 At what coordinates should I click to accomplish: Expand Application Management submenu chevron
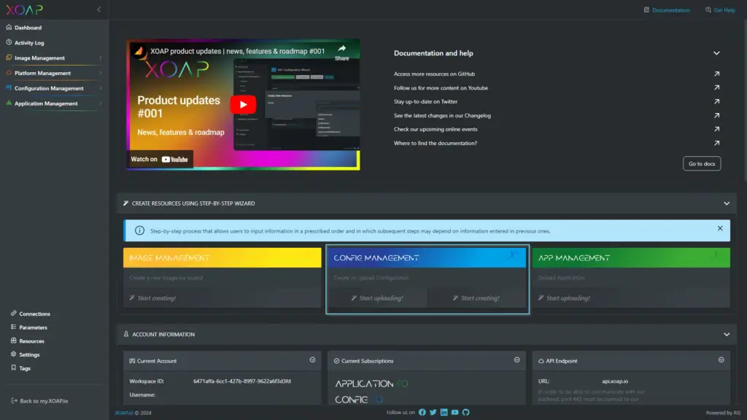pyautogui.click(x=101, y=104)
